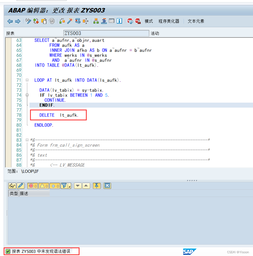Image resolution: width=253 pixels, height=256 pixels.
Task: Jump to next message down arrow
Action: [x=78, y=186]
